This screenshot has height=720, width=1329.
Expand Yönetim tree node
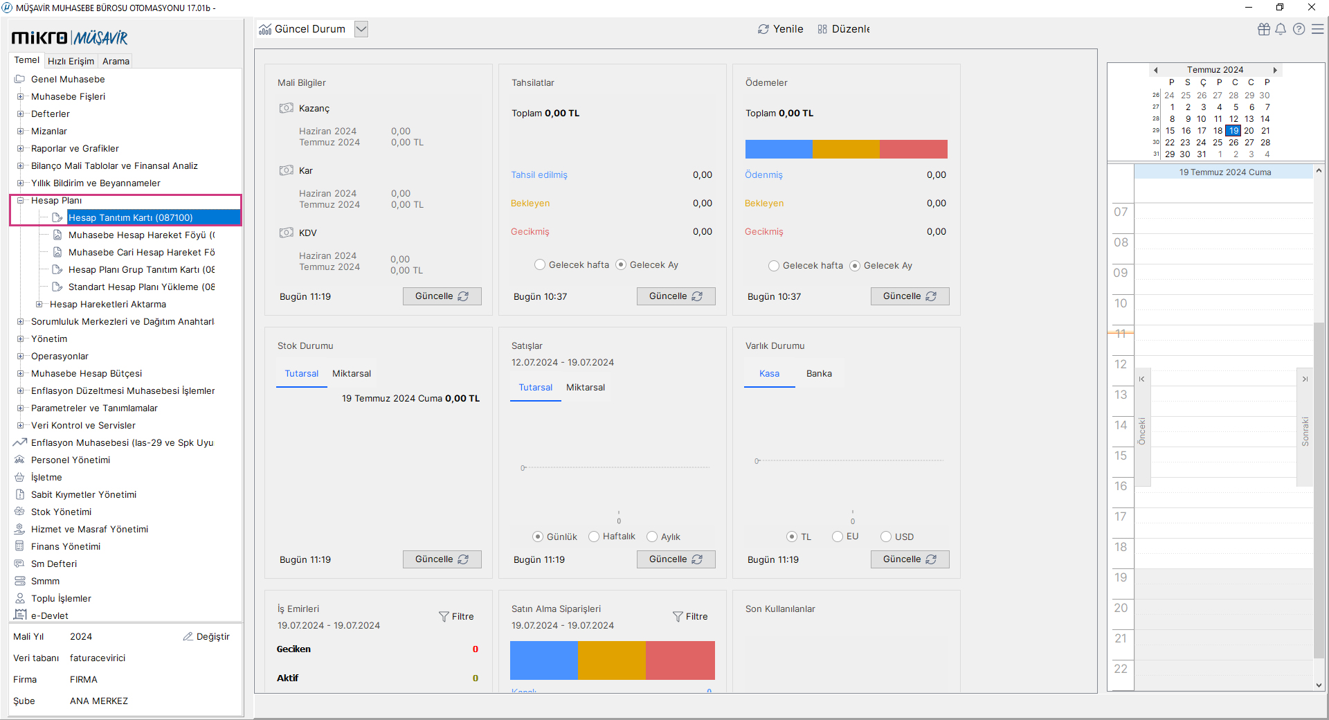20,339
